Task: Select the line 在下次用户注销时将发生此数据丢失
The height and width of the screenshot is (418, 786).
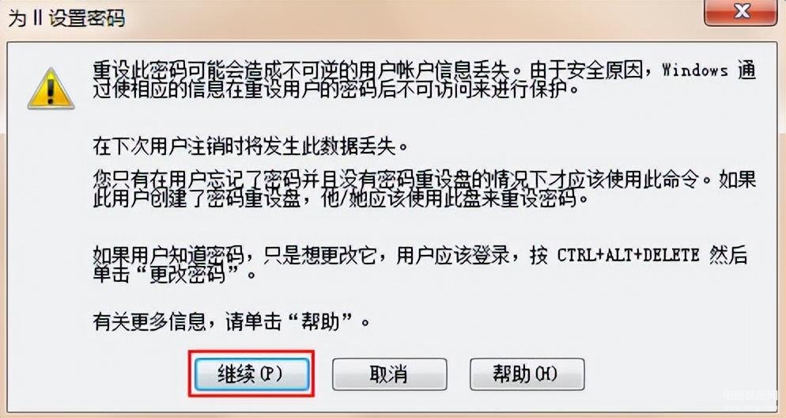Action: (x=250, y=146)
